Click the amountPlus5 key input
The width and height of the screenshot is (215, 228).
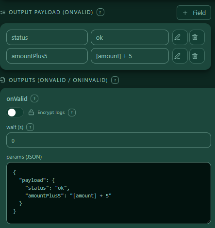tap(47, 56)
